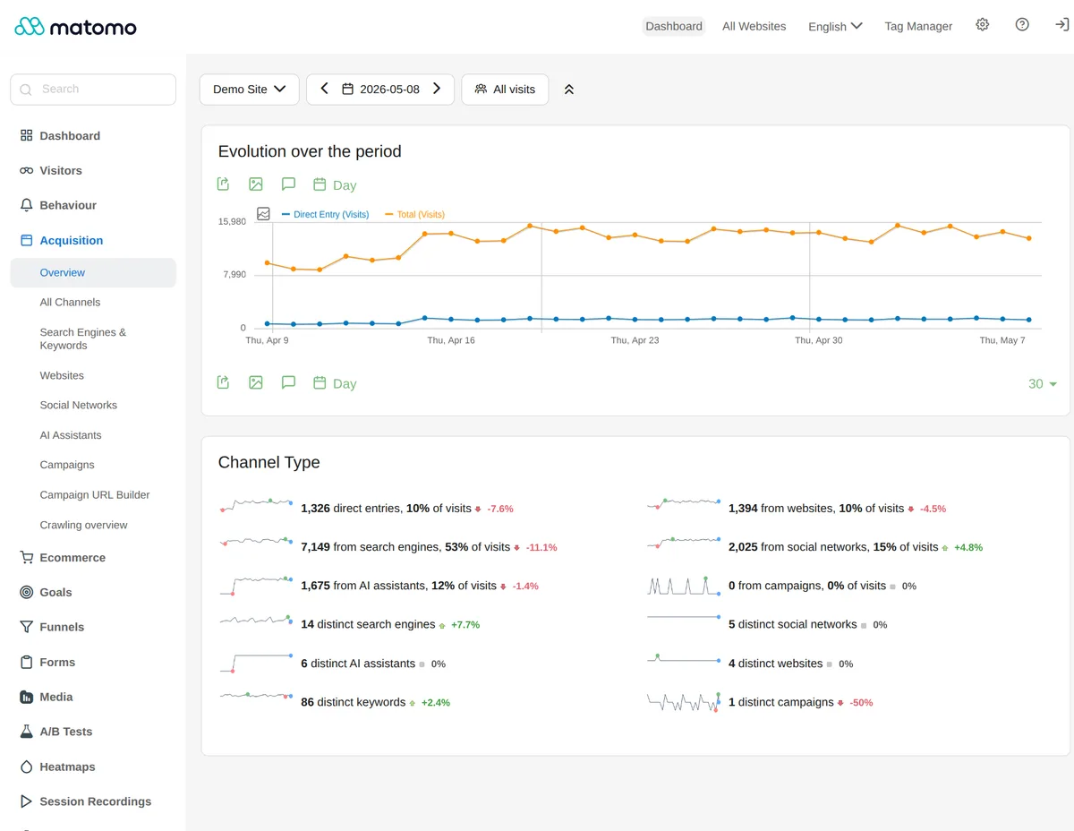
Task: Click '14 distinct search engines' metric text
Action: [x=368, y=624]
